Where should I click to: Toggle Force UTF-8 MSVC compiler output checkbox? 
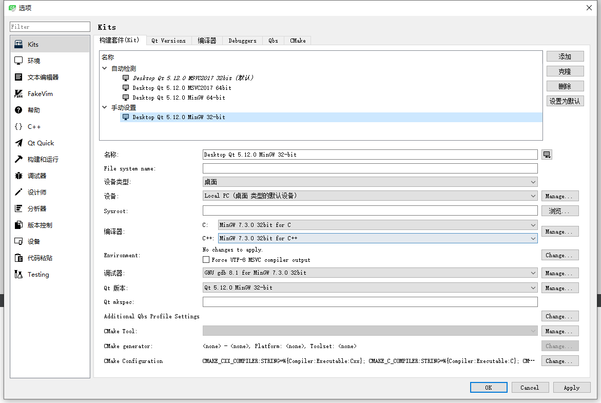[206, 260]
